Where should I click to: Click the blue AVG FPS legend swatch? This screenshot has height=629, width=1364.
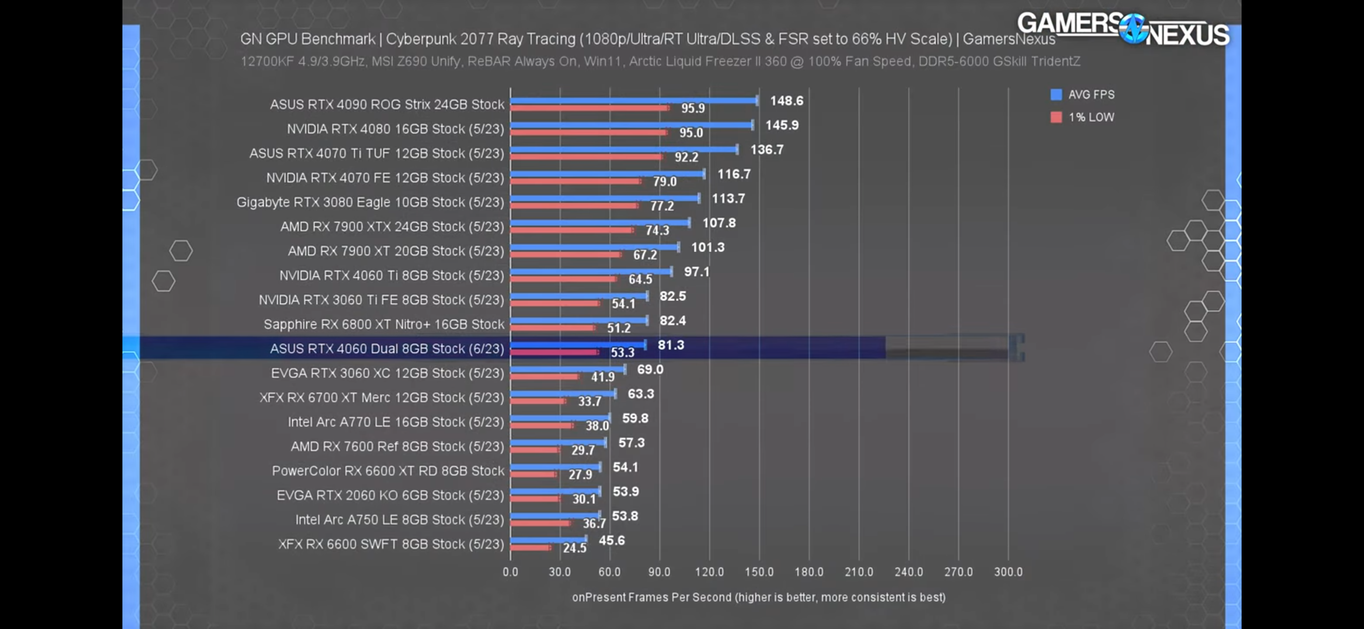1056,95
